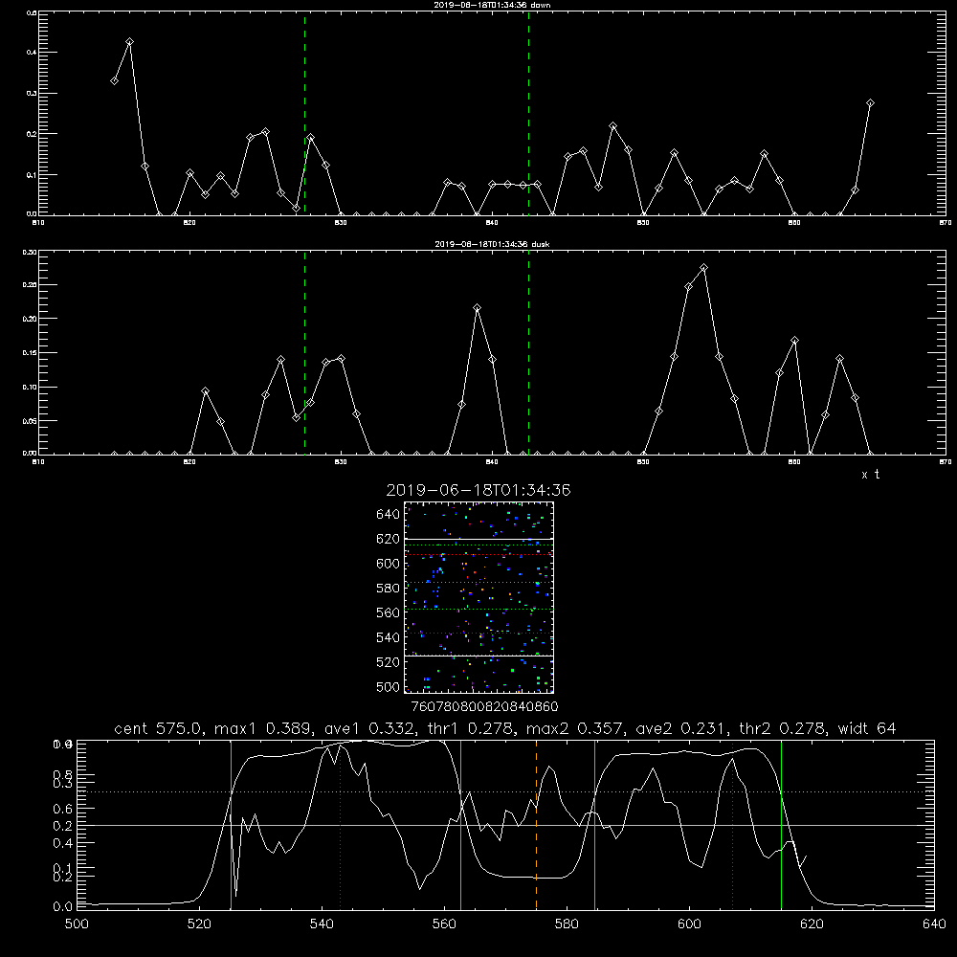The image size is (957, 957).
Task: Click the leftmost green vertical line in the bottom plot
Action: coord(231,825)
